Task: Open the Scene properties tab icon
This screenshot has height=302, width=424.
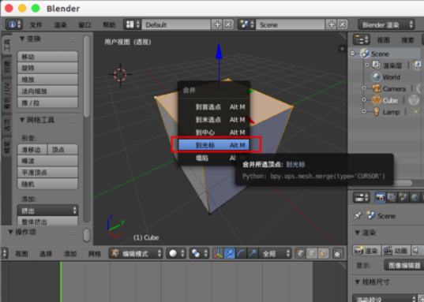Action: click(403, 197)
